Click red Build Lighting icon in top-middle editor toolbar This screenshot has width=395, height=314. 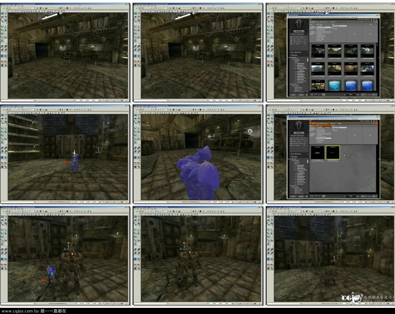(193, 8)
